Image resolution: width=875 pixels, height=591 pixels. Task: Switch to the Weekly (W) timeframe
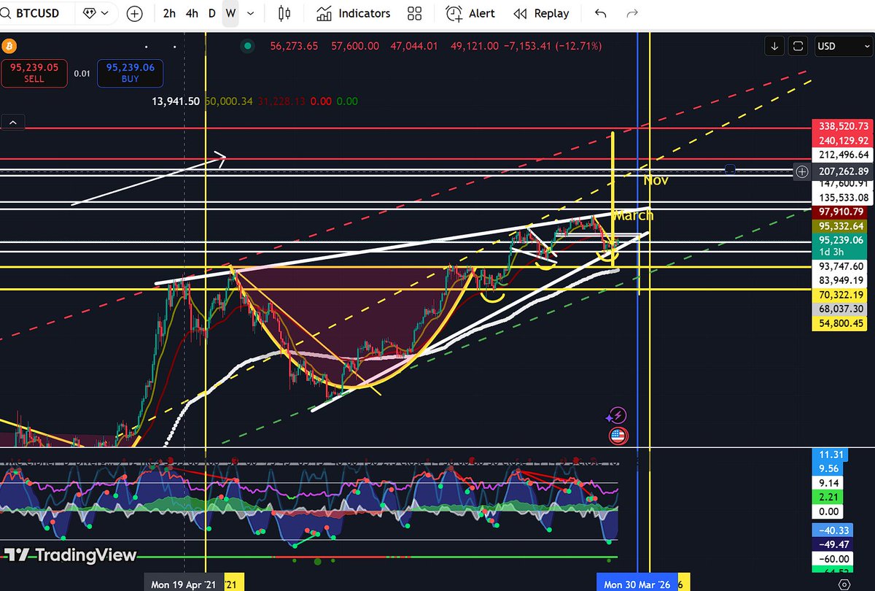(230, 13)
